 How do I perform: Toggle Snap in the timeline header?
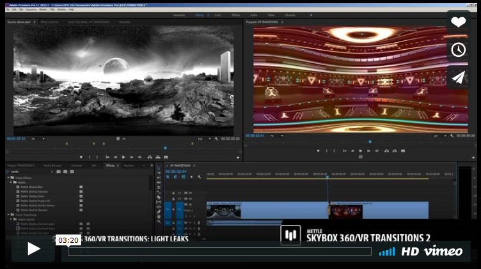click(x=175, y=177)
